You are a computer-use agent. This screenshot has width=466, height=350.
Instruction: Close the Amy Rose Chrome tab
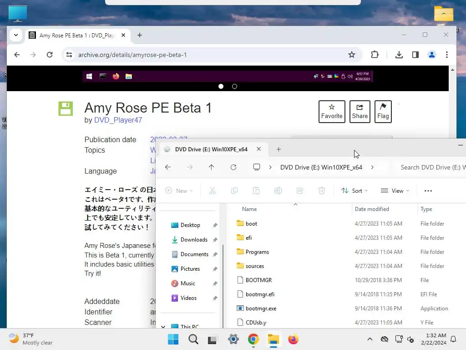pyautogui.click(x=123, y=35)
